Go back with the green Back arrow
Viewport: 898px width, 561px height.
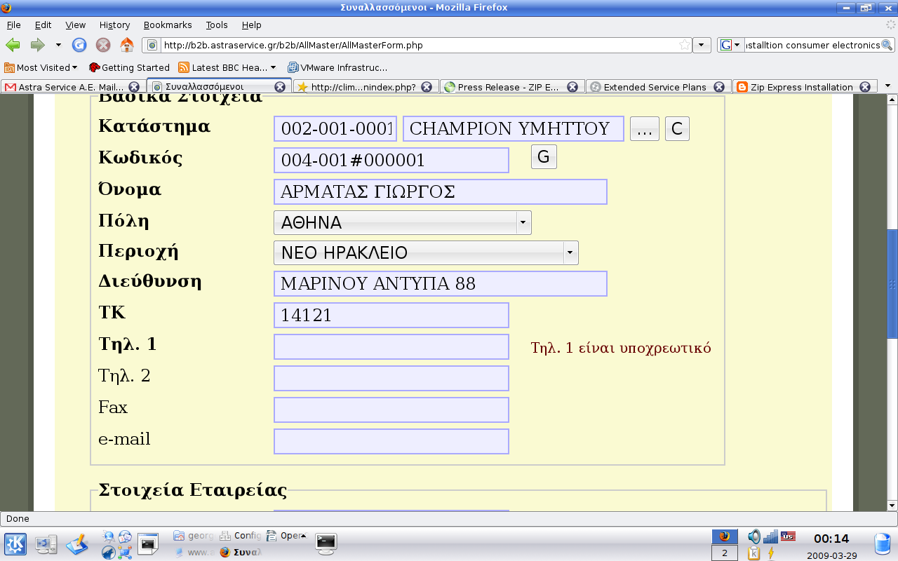[x=13, y=45]
